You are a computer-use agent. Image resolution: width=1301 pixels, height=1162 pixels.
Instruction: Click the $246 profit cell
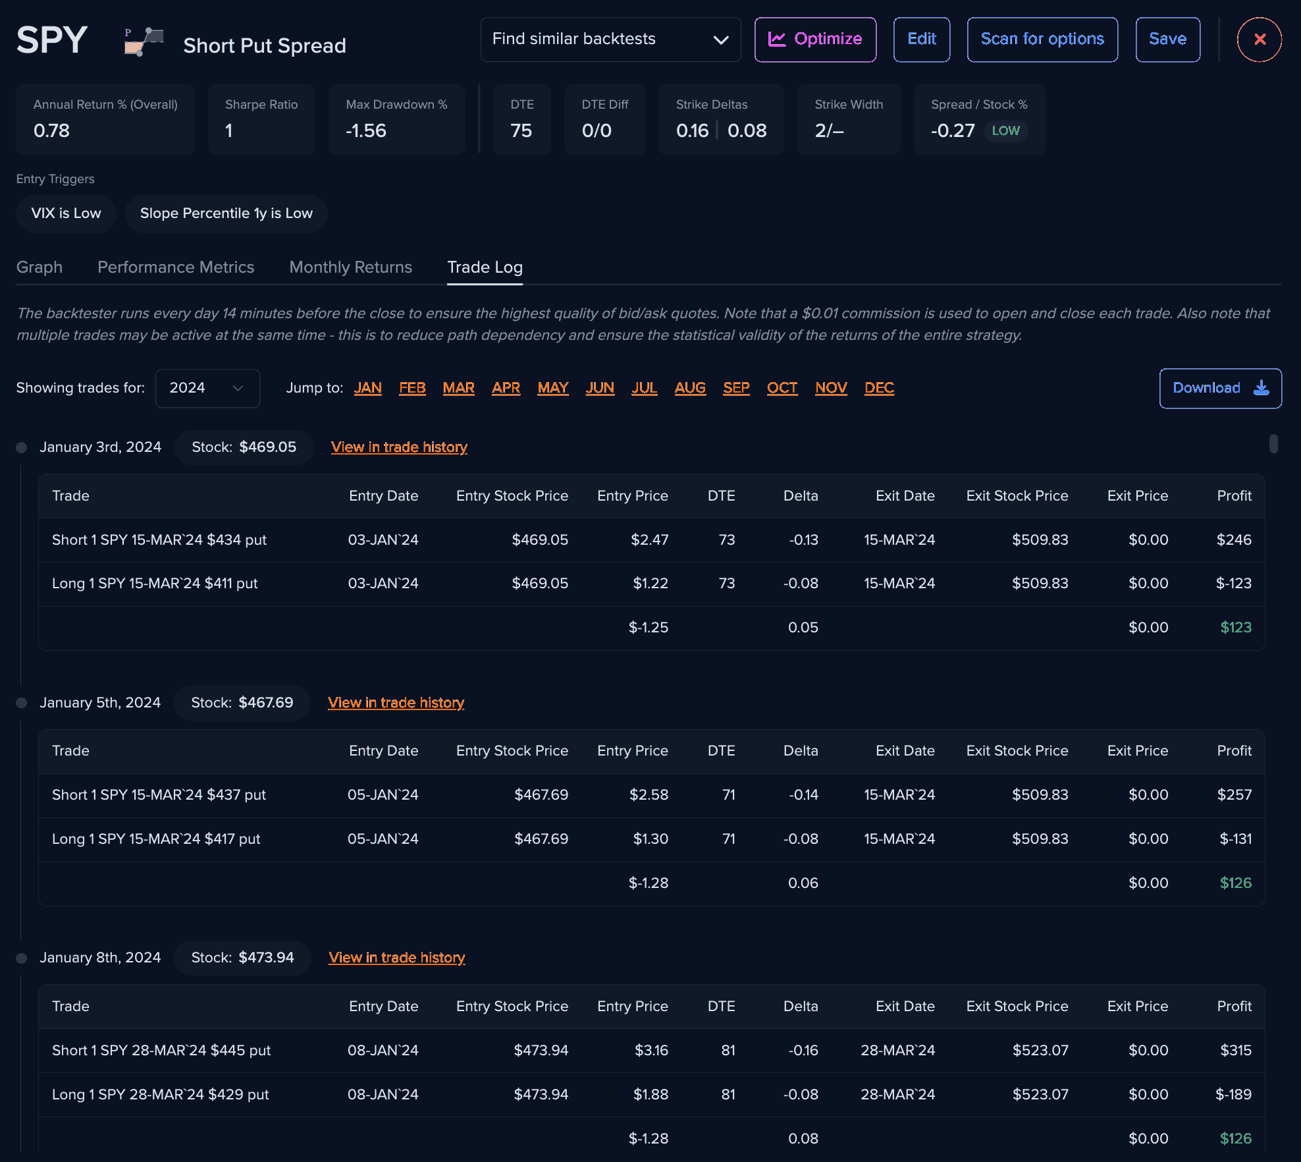click(x=1234, y=540)
